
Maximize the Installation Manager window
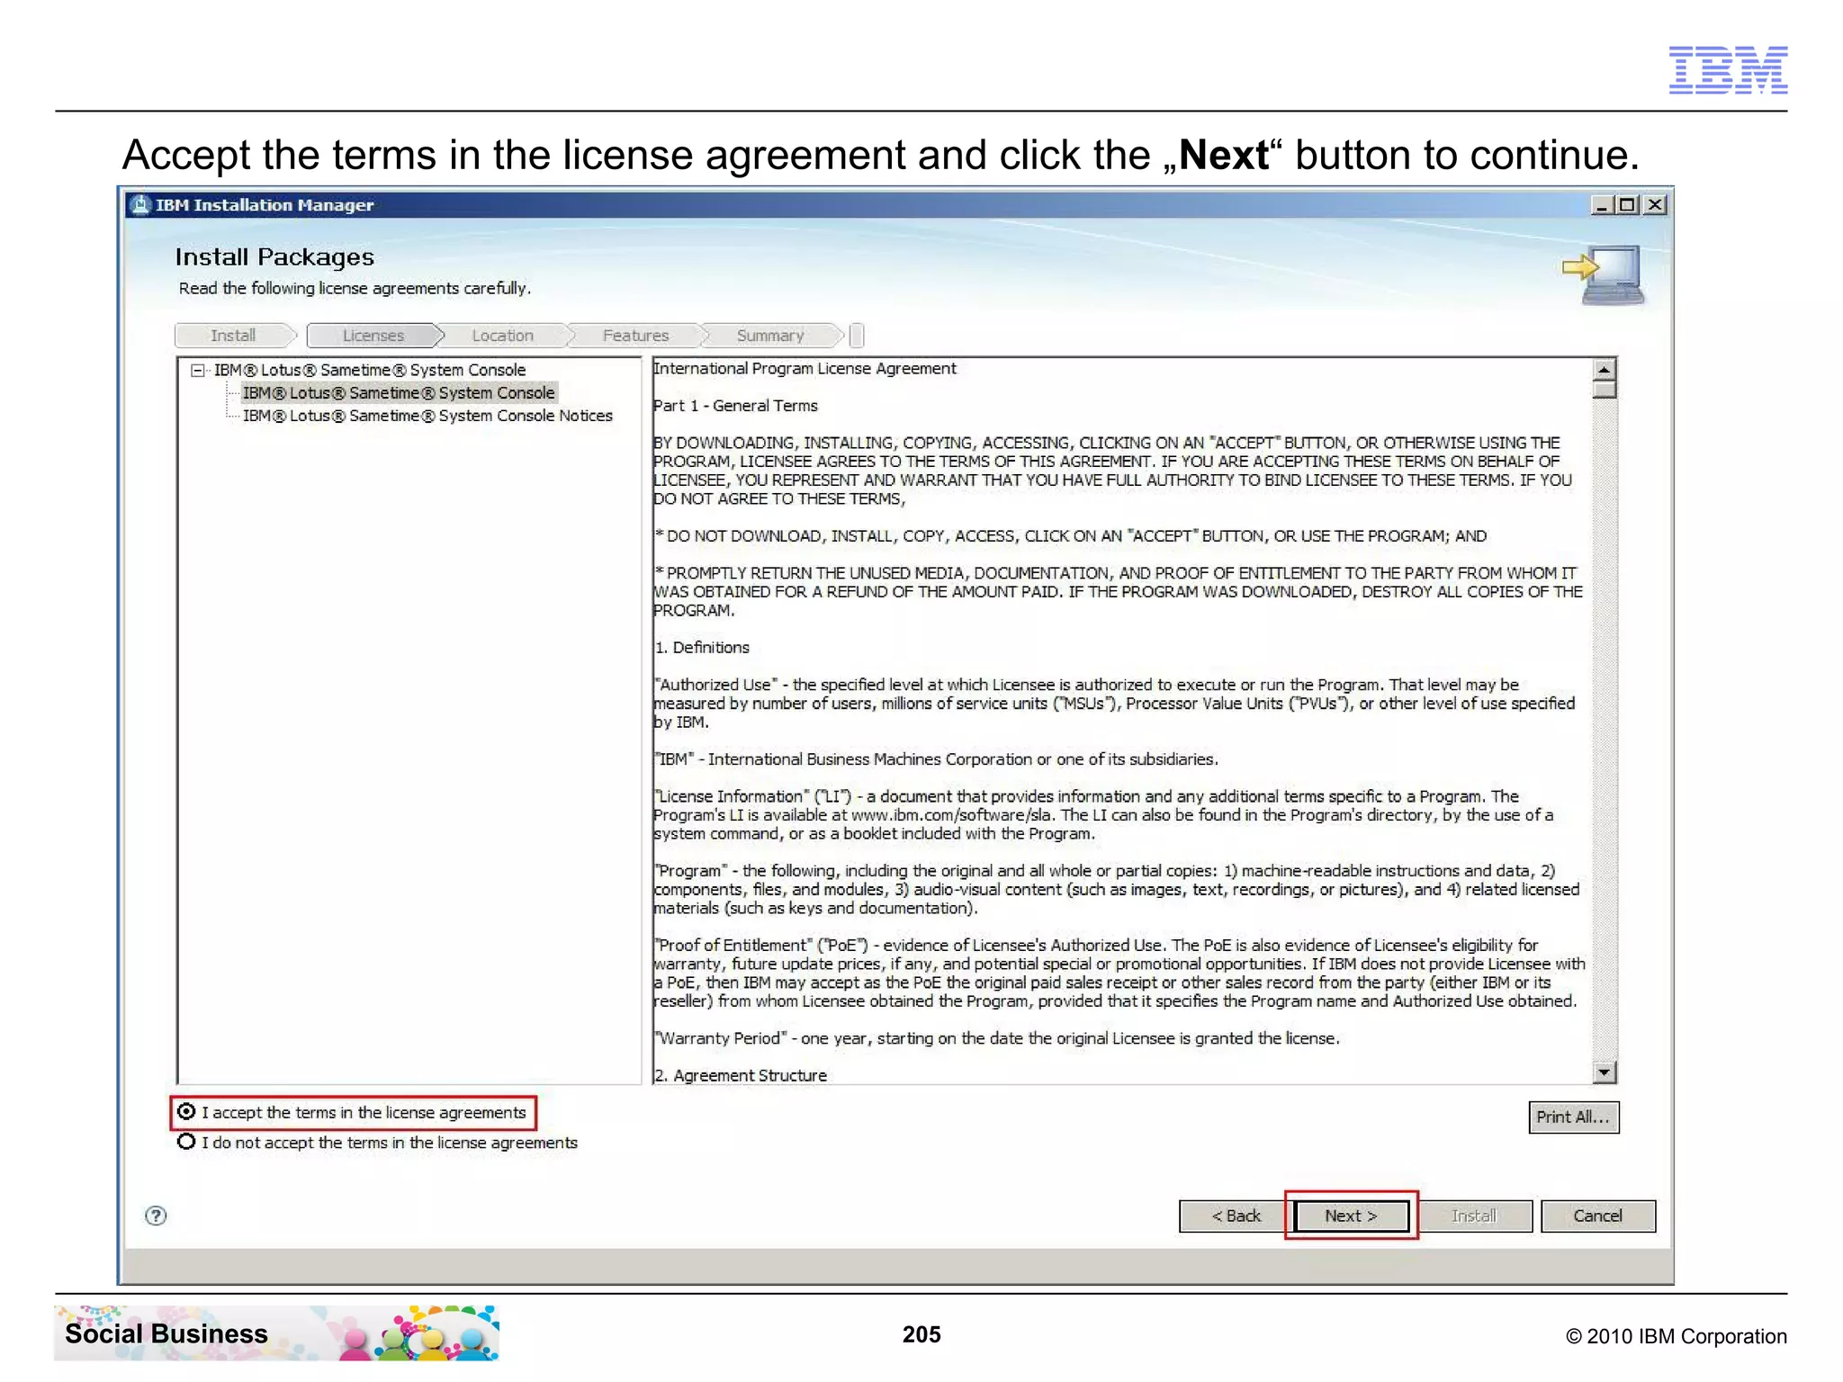[x=1627, y=205]
